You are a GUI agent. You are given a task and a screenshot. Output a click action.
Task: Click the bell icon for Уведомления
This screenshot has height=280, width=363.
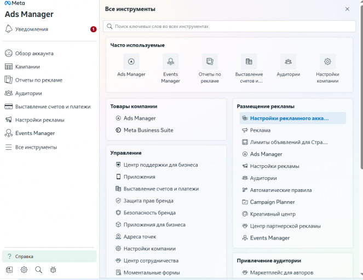[x=9, y=29]
